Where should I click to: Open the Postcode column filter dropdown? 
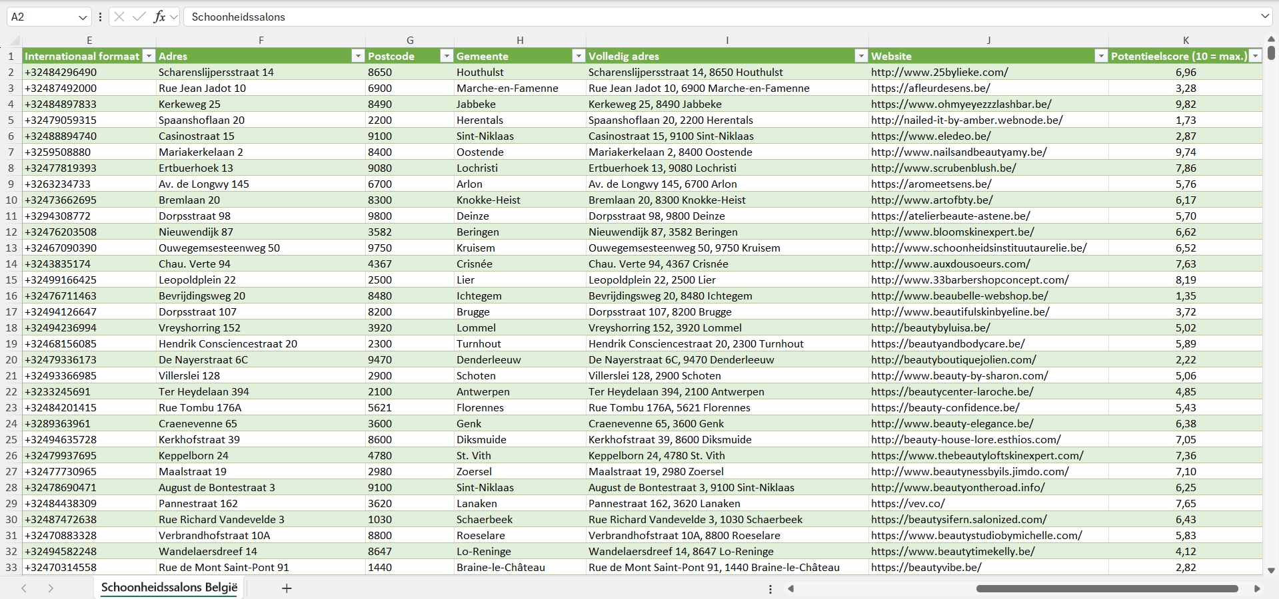pos(447,56)
